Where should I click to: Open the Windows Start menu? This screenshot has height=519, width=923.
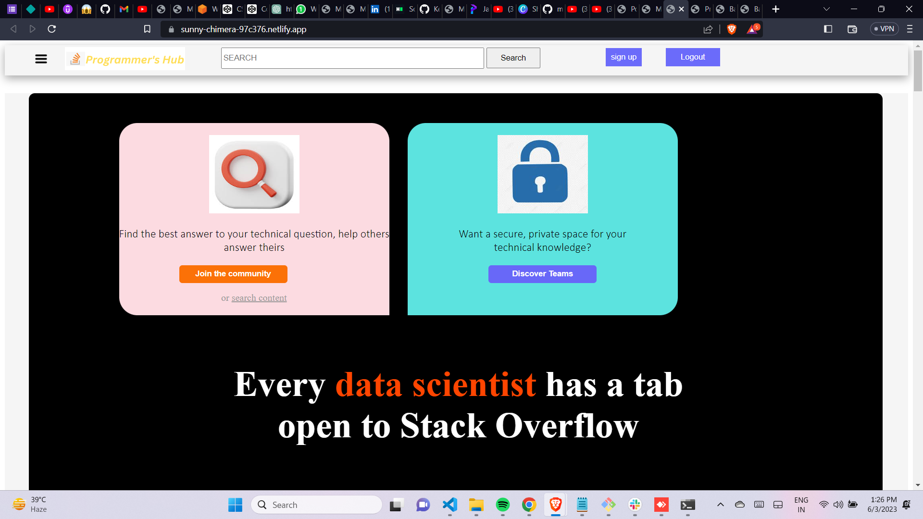coord(235,505)
